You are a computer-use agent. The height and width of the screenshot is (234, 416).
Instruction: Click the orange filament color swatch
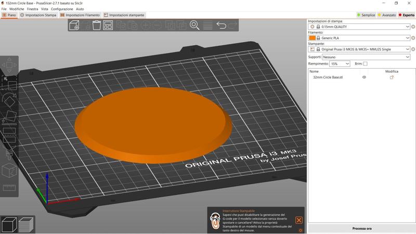click(x=312, y=38)
